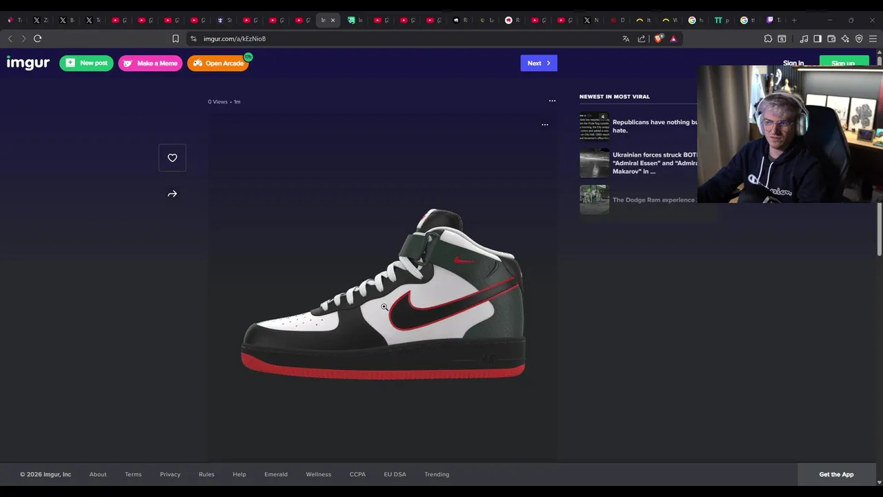Open 'The Dodge Ram experience' post
Viewport: 883px width, 497px height.
pyautogui.click(x=654, y=200)
